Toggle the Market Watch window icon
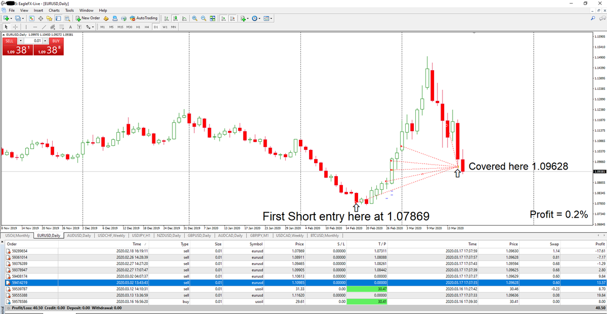Viewport: 607px width, 314px height. click(x=32, y=18)
